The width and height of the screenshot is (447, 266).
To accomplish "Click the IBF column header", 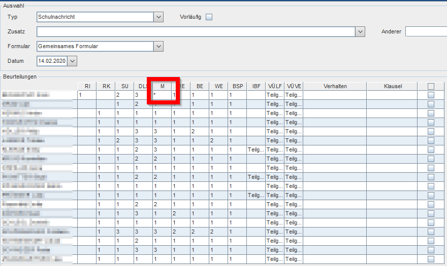I will pos(257,86).
